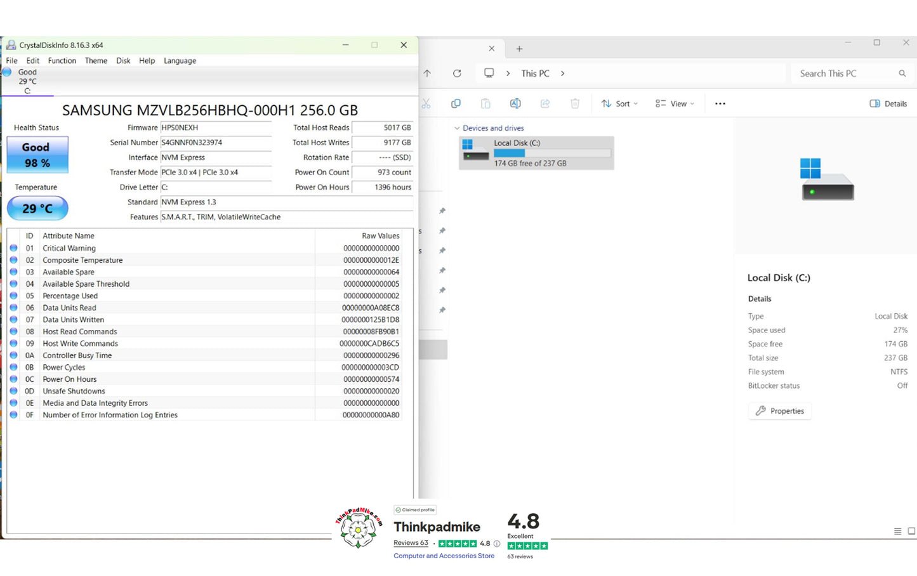Click the Properties button for Local Disk
Screen dimensions: 917x576
point(780,411)
